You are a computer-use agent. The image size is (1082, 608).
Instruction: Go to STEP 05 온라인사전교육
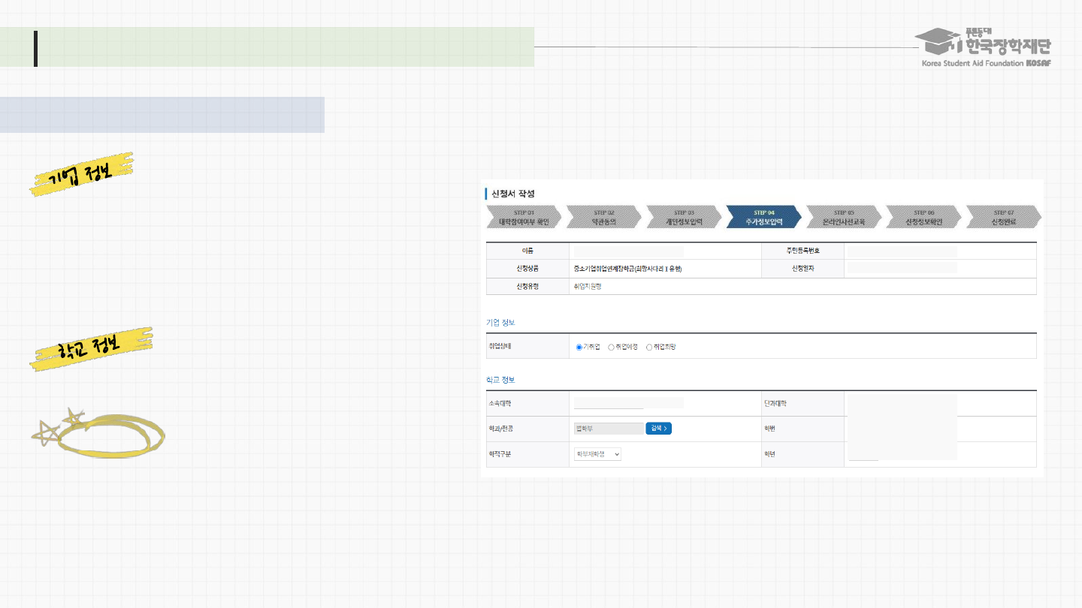point(844,217)
